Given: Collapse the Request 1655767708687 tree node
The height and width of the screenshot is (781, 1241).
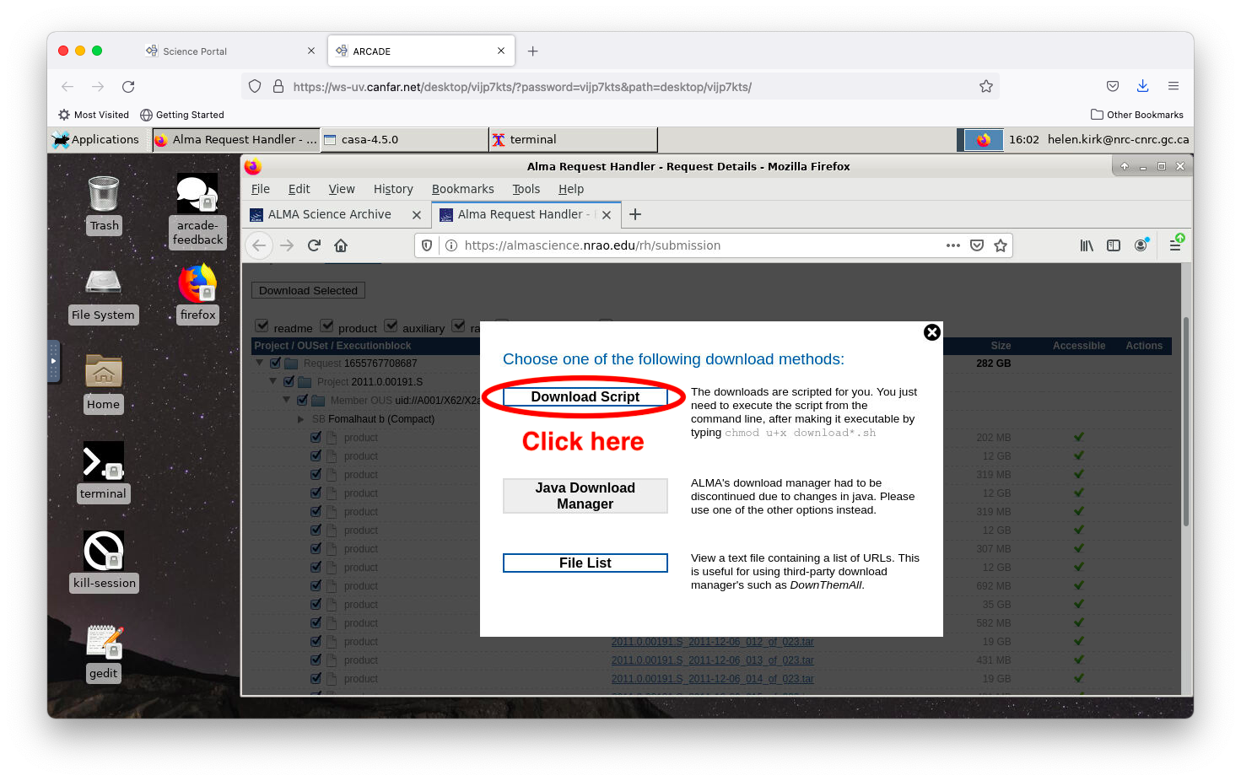Looking at the screenshot, I should (x=260, y=363).
